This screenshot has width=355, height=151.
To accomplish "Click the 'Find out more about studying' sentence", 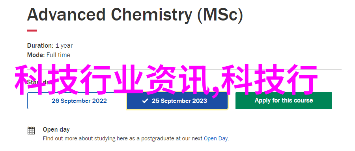I will [x=136, y=138].
